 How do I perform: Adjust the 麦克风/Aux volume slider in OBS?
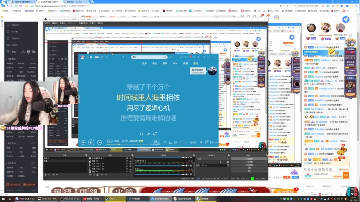pyautogui.click(x=160, y=174)
